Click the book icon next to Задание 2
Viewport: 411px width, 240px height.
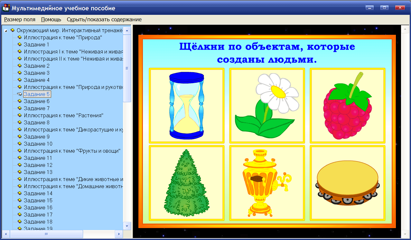pos(19,66)
